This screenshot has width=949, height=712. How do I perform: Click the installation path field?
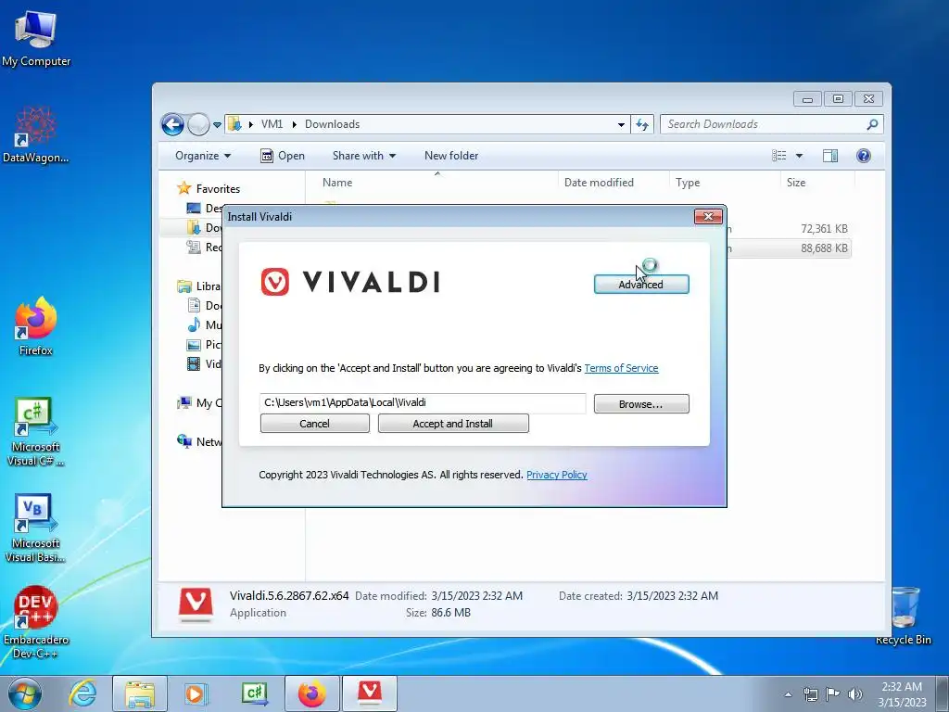pyautogui.click(x=423, y=403)
